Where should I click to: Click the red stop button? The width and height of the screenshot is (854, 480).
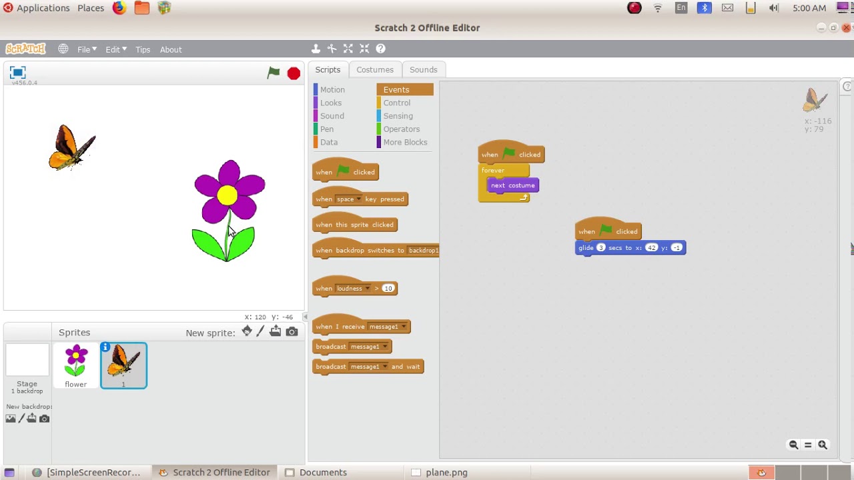tap(294, 73)
